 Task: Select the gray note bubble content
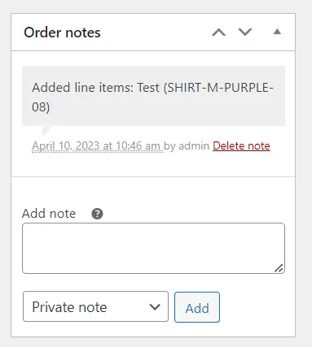(153, 96)
